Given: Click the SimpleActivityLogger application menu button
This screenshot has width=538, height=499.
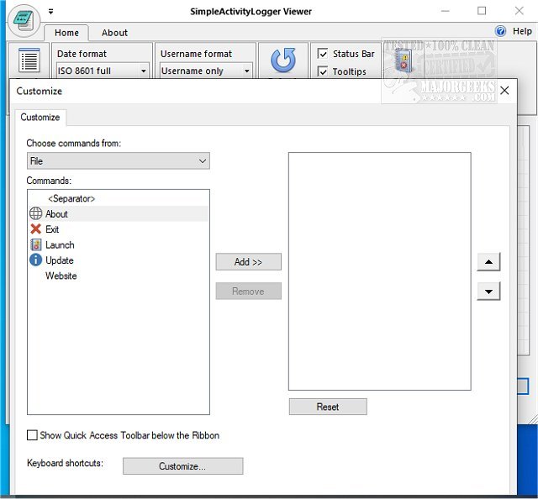Looking at the screenshot, I should (x=24, y=21).
